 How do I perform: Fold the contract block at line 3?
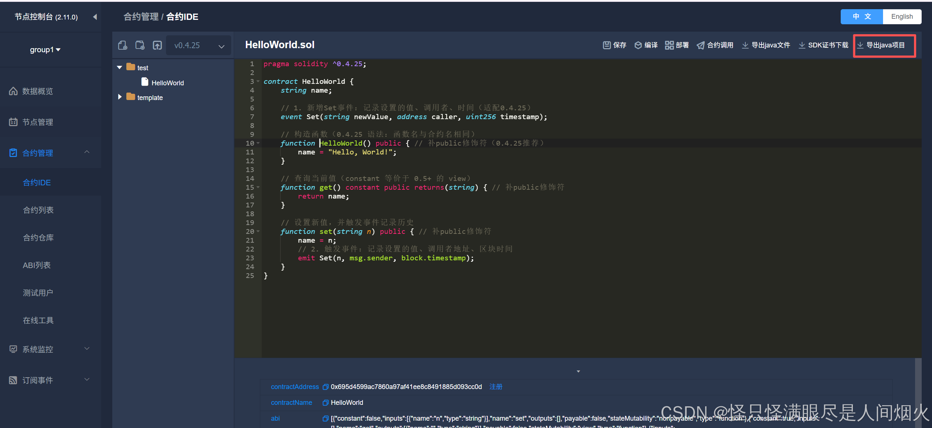point(258,81)
